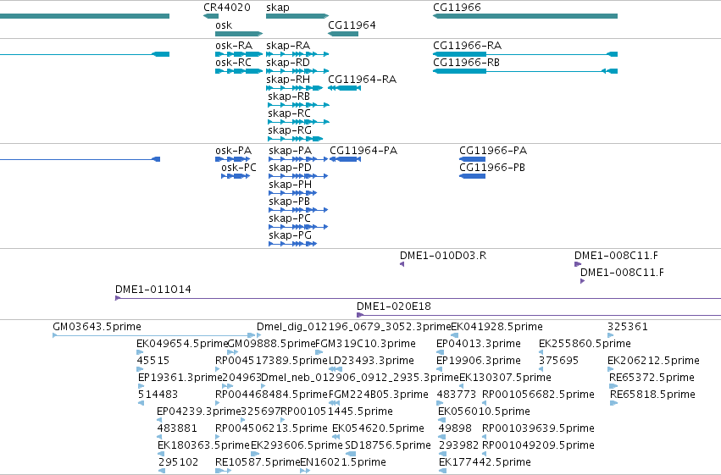Click insertion LD23493.3prime
The width and height of the screenshot is (721, 475).
[336, 369]
